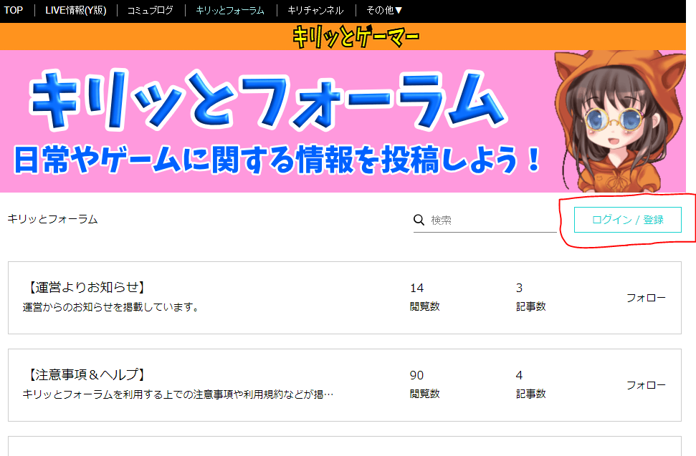Click the 90 閲覧数 count

[x=424, y=384]
